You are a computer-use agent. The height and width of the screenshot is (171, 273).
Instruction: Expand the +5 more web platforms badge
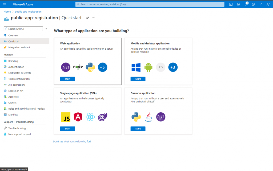click(102, 67)
